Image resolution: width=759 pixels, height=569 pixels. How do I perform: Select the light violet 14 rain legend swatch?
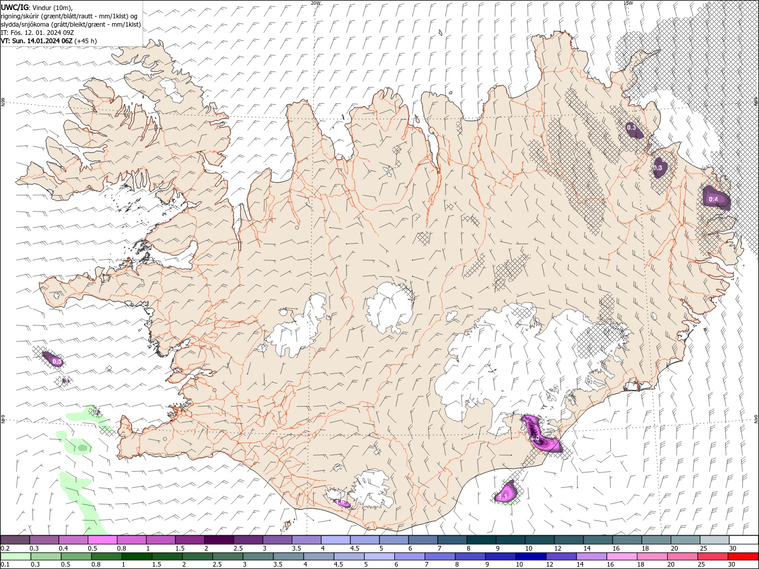click(x=591, y=557)
